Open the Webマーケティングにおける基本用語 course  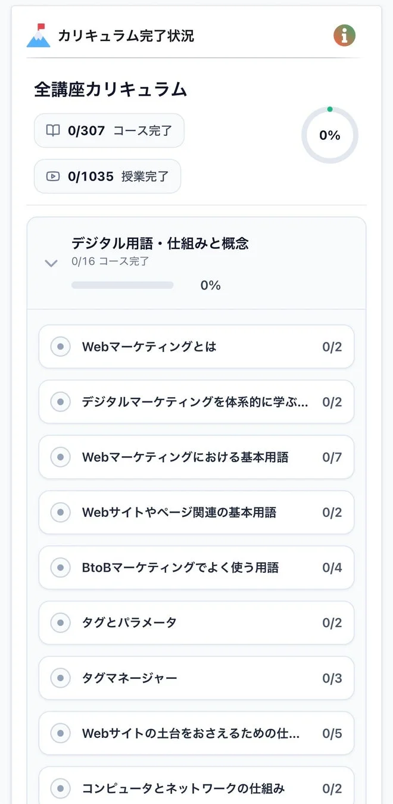[196, 457]
